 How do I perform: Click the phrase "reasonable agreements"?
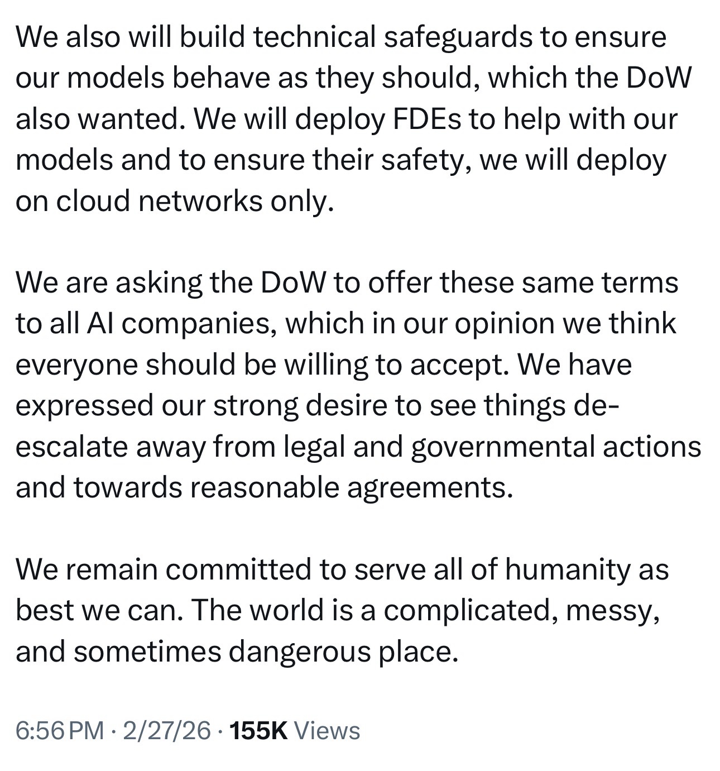[x=351, y=487]
